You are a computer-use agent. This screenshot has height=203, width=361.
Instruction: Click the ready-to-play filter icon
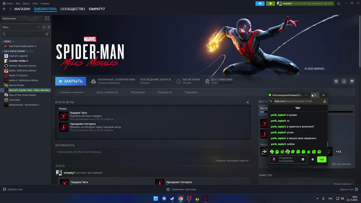click(x=49, y=27)
